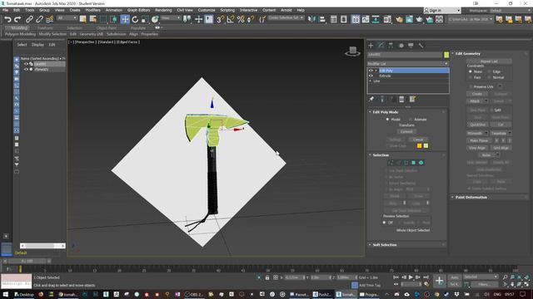Open the Modifier List dropdown

(408, 63)
